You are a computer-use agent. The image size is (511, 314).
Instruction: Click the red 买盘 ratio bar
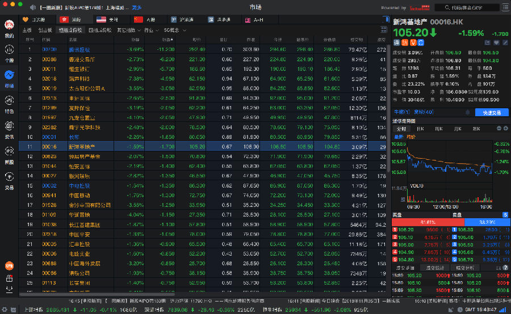(428, 222)
